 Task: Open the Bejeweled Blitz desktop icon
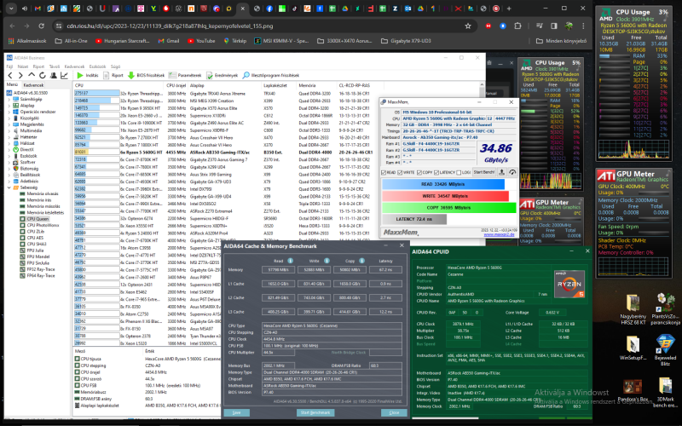666,350
